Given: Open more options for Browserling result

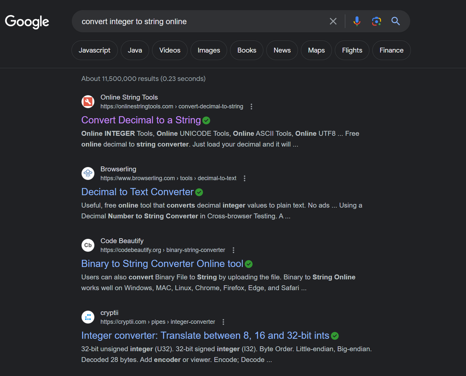Looking at the screenshot, I should (x=244, y=178).
